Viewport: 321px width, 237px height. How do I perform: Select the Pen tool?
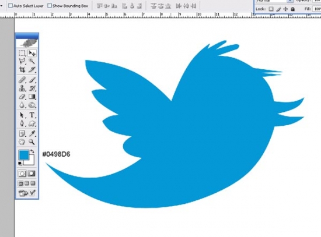pyautogui.click(x=22, y=123)
